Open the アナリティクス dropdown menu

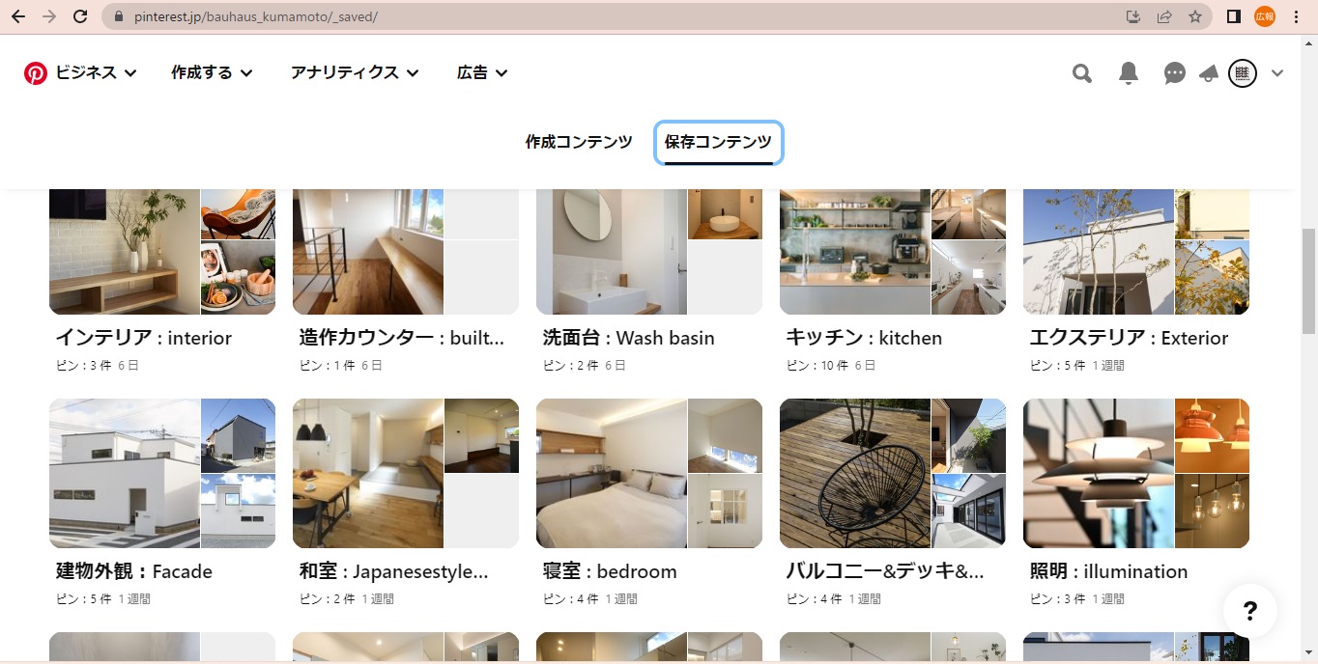click(x=355, y=72)
